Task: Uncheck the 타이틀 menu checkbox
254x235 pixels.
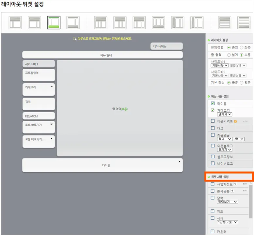Action: pyautogui.click(x=213, y=104)
